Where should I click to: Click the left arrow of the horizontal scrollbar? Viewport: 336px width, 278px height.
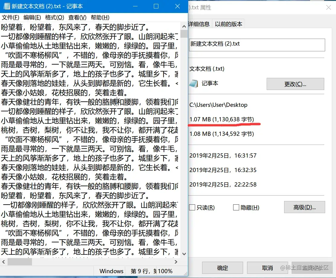click(4, 261)
